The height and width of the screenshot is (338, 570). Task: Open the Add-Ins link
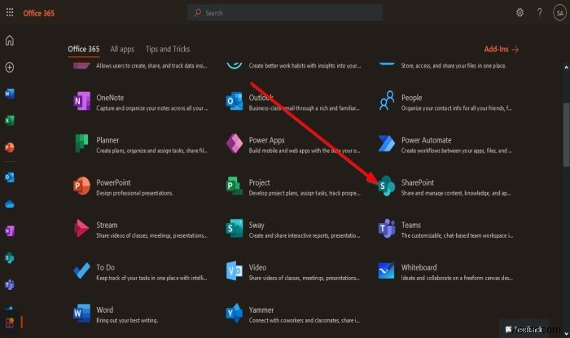(x=502, y=49)
